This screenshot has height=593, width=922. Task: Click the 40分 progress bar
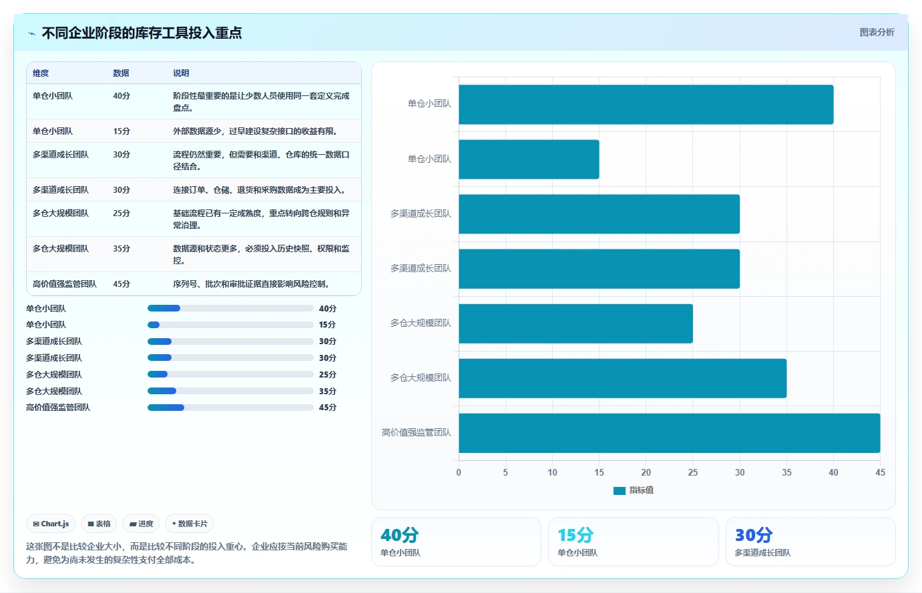230,308
